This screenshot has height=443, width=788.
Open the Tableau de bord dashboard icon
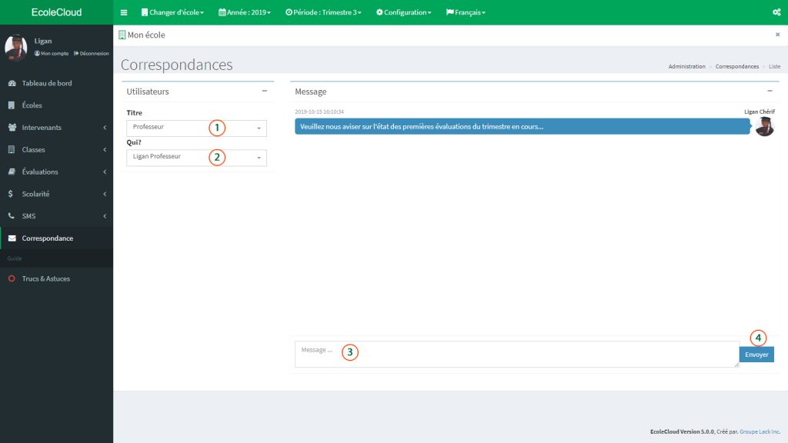[x=11, y=83]
